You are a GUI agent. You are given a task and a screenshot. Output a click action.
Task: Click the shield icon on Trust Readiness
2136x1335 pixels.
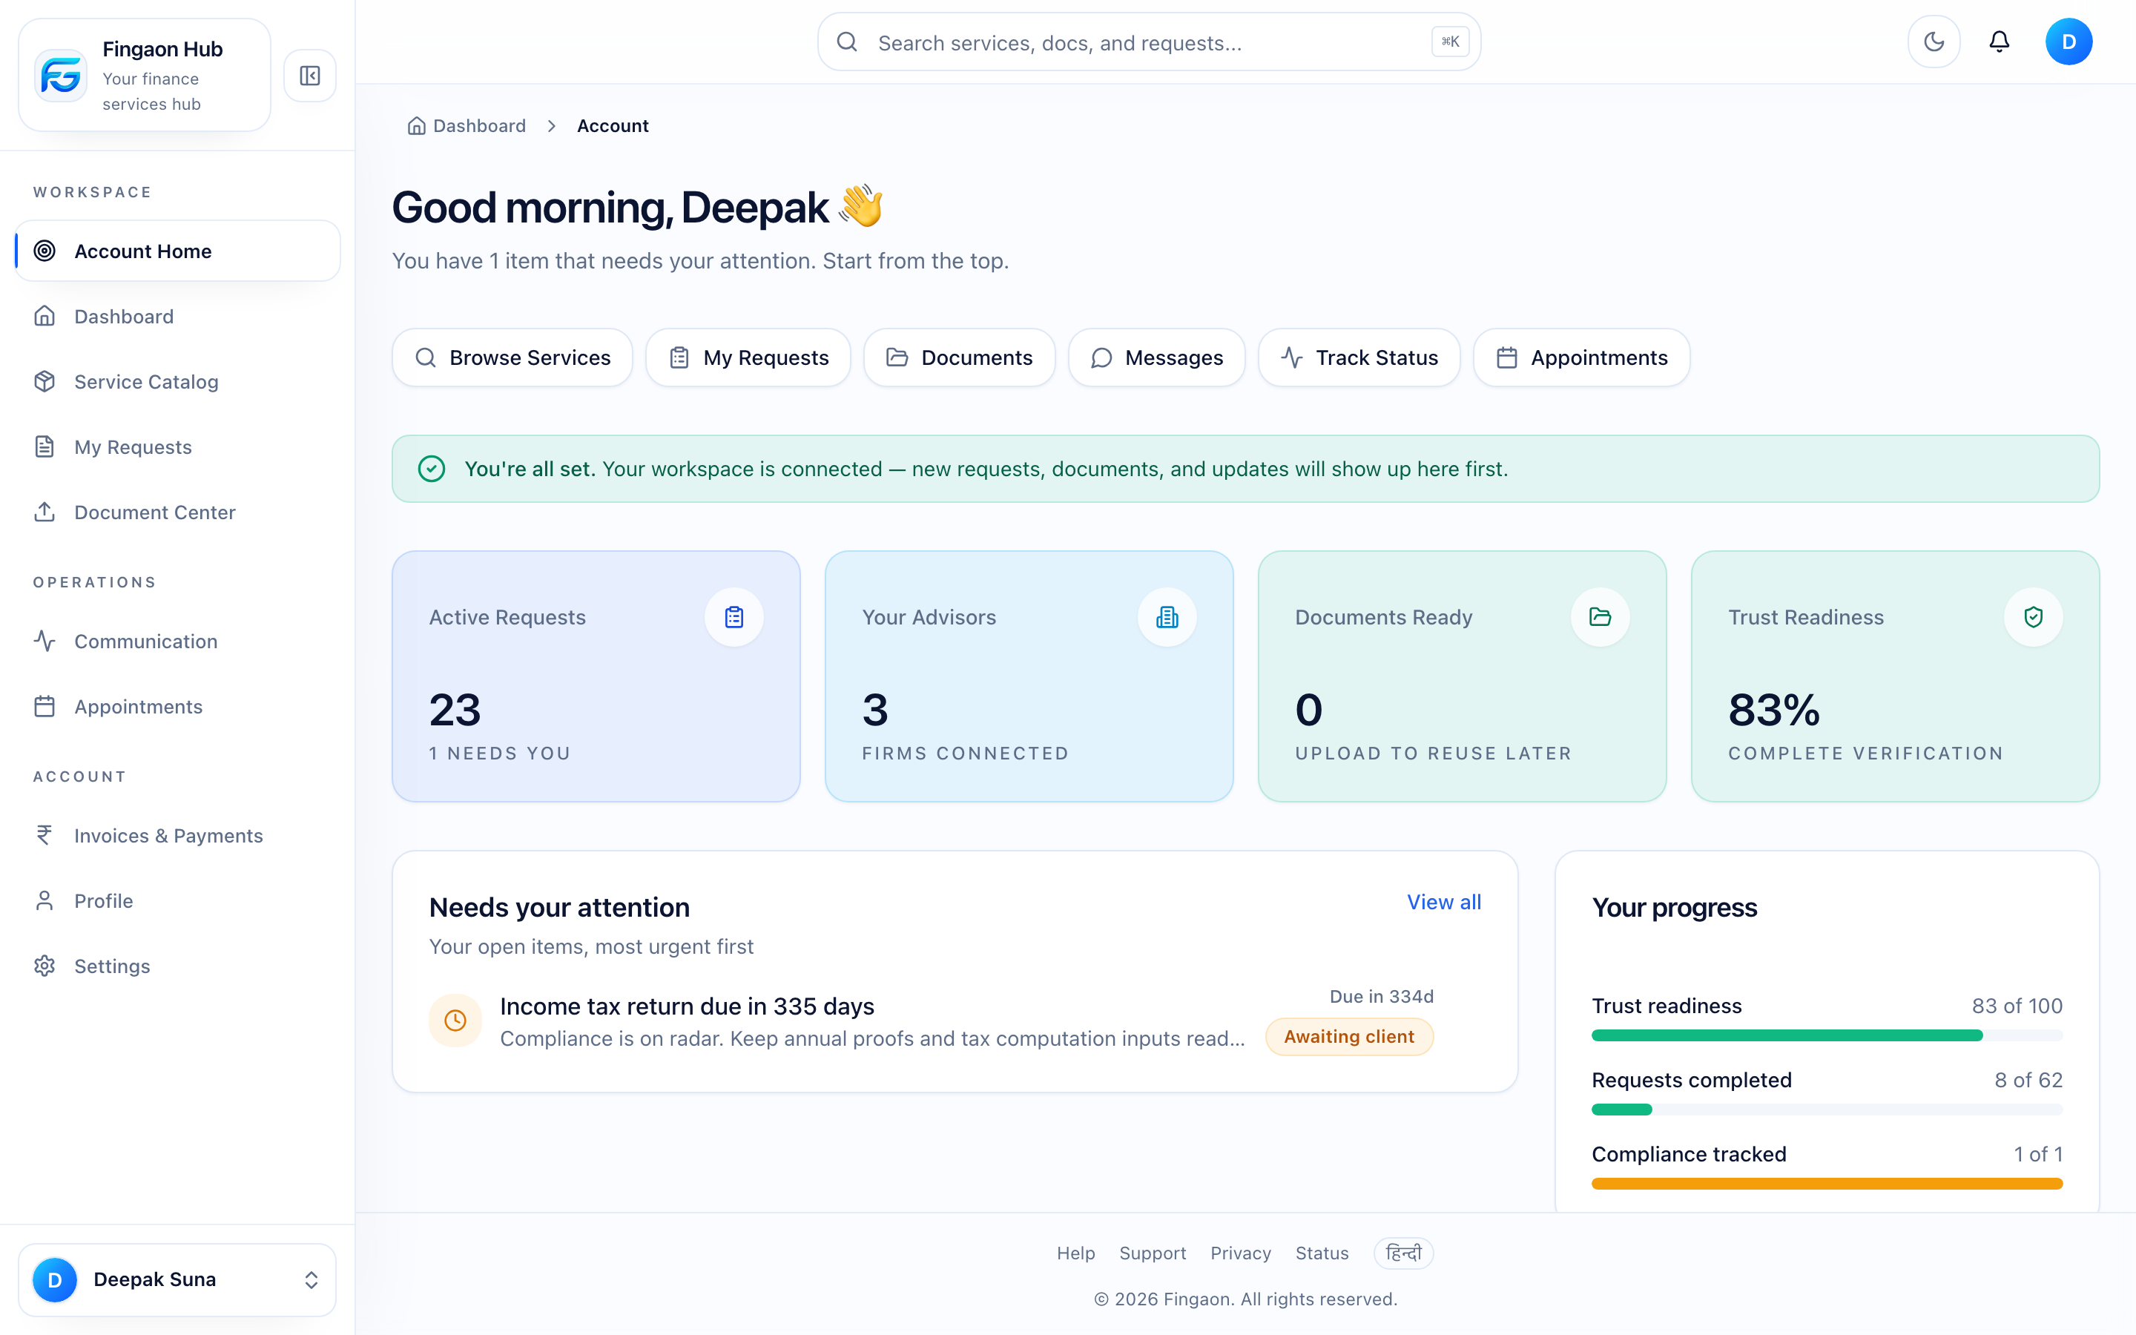(x=2033, y=617)
